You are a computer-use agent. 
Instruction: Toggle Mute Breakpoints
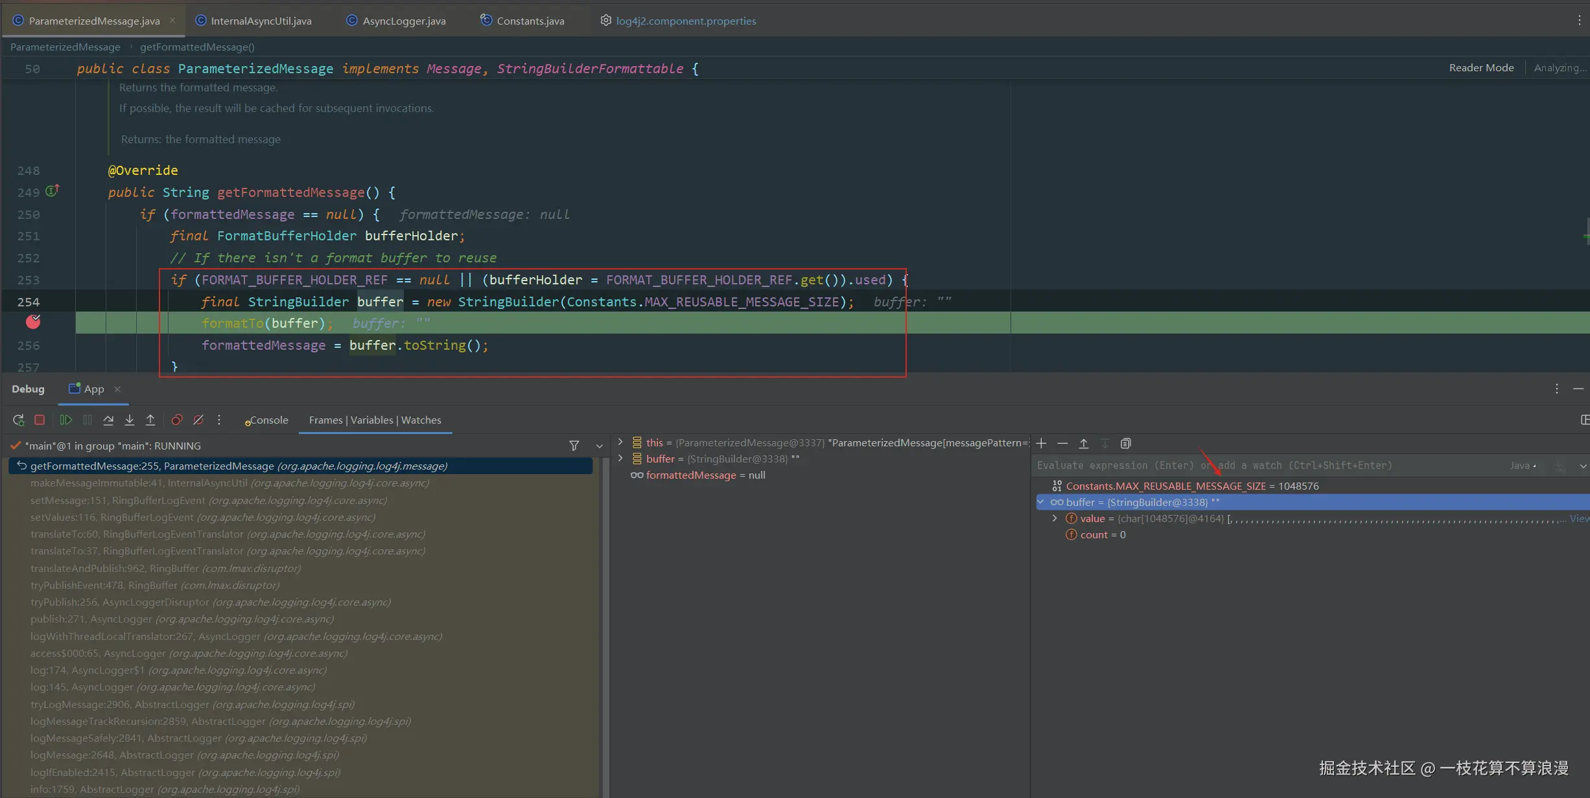pyautogui.click(x=198, y=420)
